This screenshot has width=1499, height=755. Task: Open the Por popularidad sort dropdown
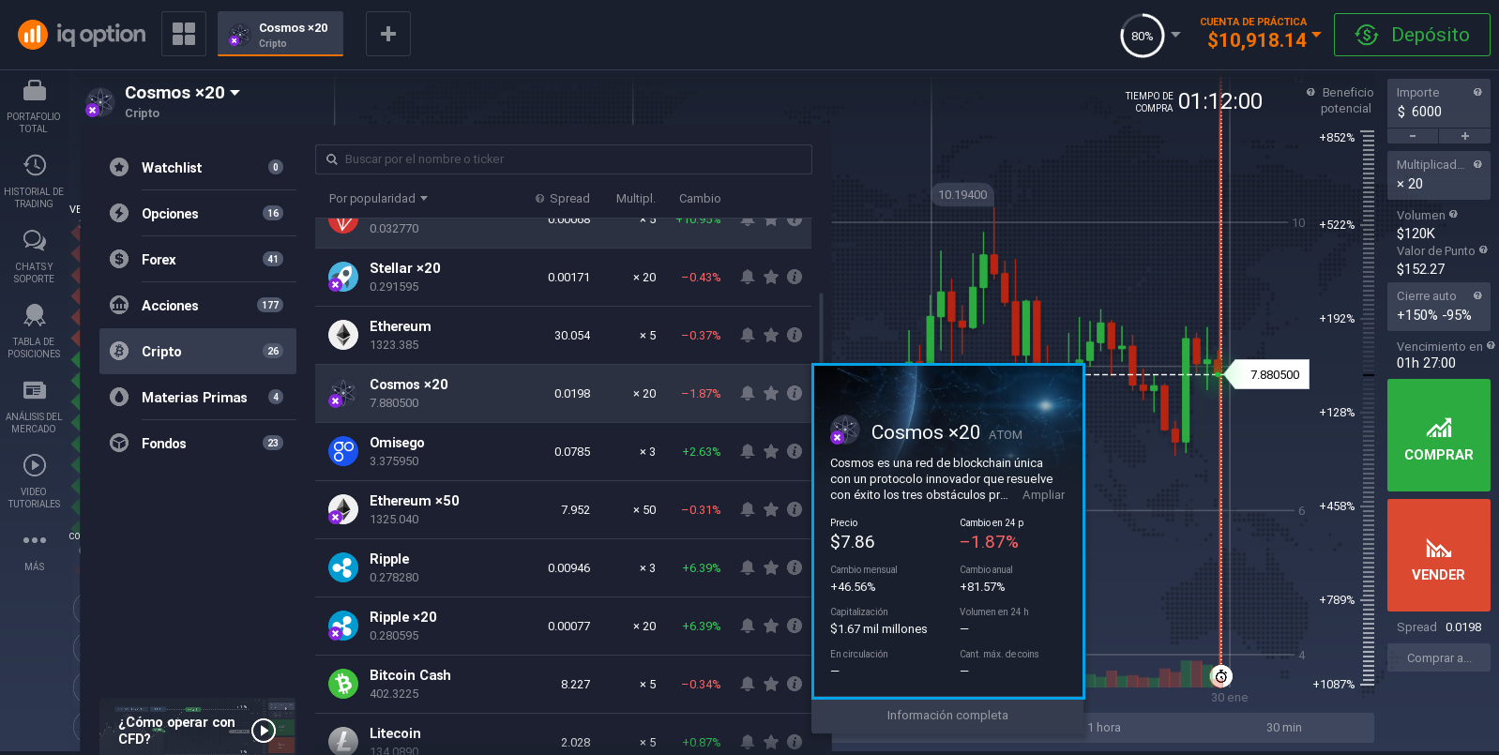point(378,198)
